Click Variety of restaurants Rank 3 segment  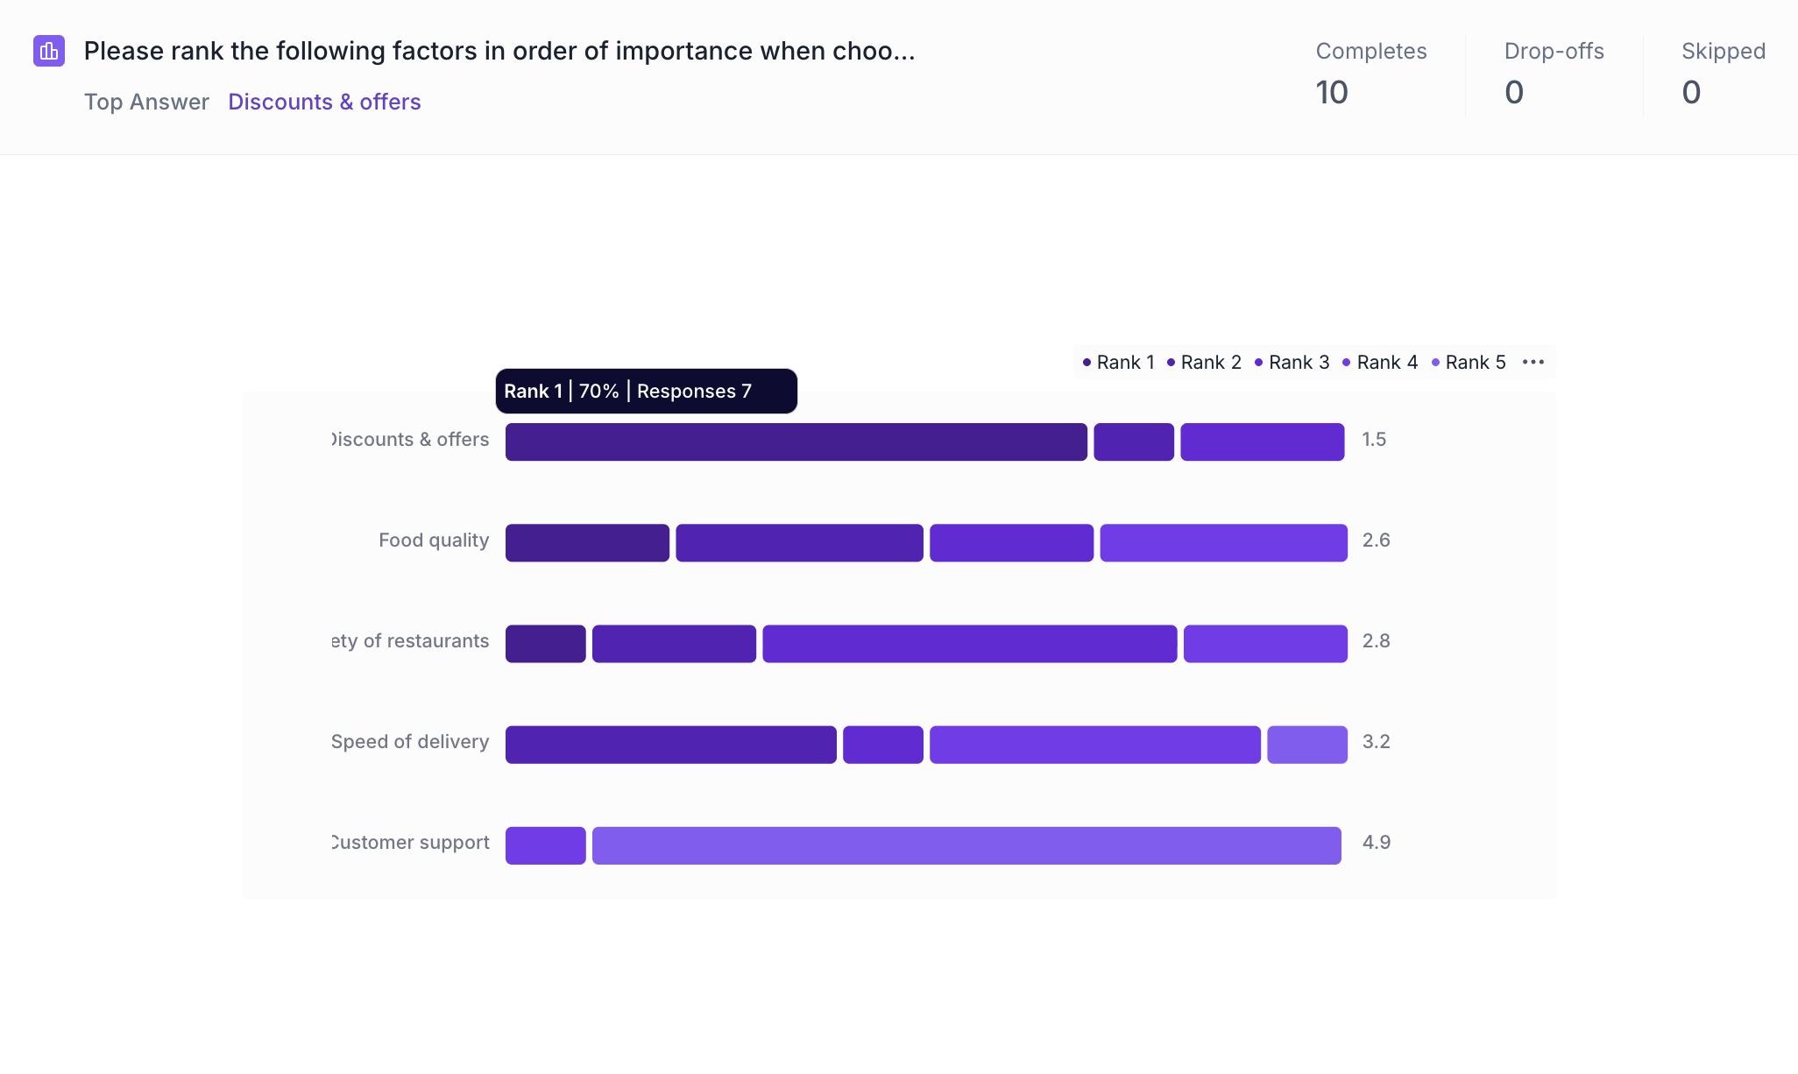click(x=969, y=643)
